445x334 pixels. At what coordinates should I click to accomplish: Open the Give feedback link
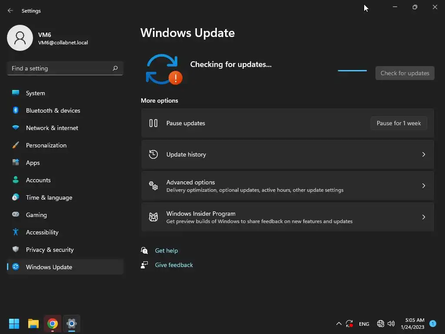pos(174,265)
